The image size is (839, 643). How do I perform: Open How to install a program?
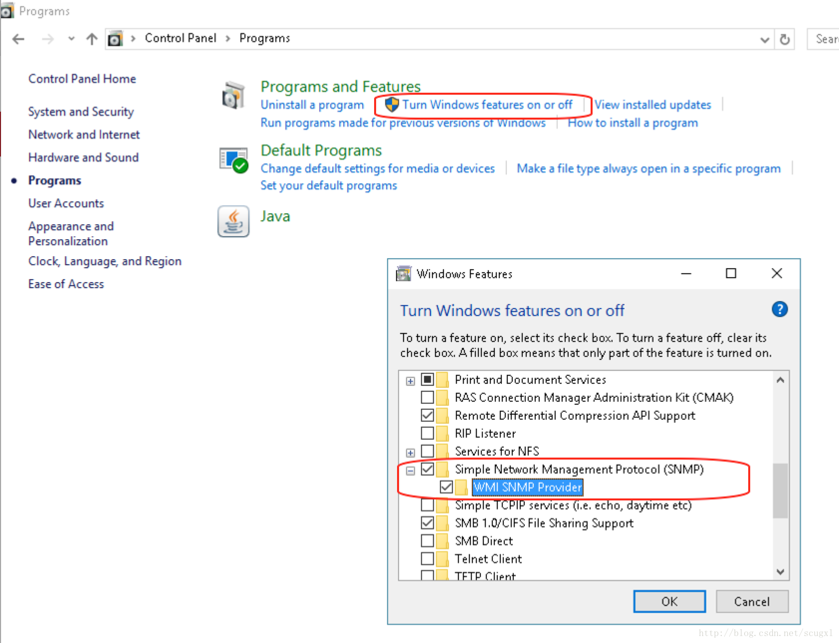tap(633, 123)
